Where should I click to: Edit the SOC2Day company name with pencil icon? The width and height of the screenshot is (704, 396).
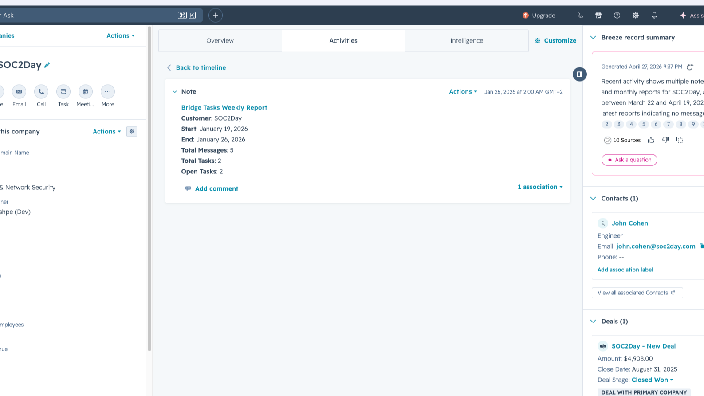coord(47,65)
